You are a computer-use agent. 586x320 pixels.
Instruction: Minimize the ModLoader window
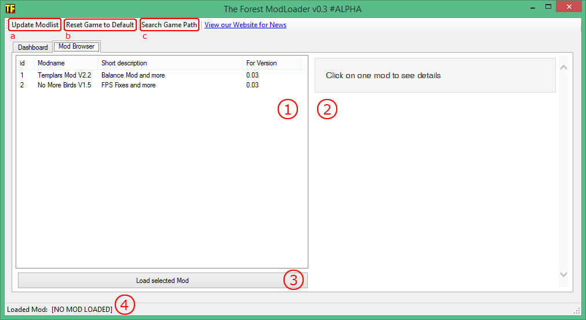(529, 7)
